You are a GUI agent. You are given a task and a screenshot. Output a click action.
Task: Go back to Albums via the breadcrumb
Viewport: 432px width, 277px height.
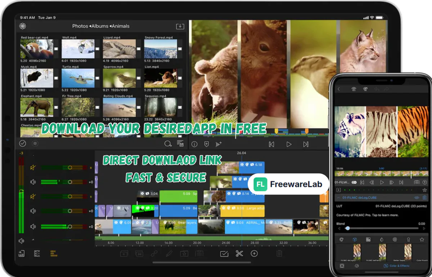100,26
